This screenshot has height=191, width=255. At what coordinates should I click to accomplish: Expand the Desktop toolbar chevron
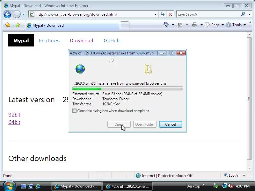click(204, 185)
